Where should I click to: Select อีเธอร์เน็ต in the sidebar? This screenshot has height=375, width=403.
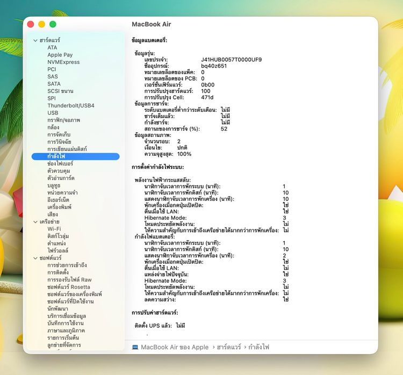coord(59,200)
